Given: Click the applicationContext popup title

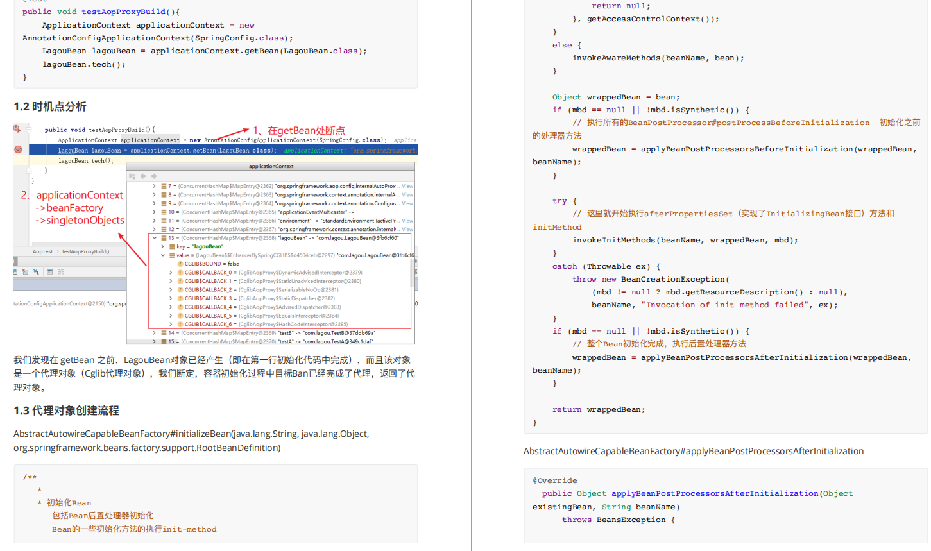Looking at the screenshot, I should tap(271, 166).
